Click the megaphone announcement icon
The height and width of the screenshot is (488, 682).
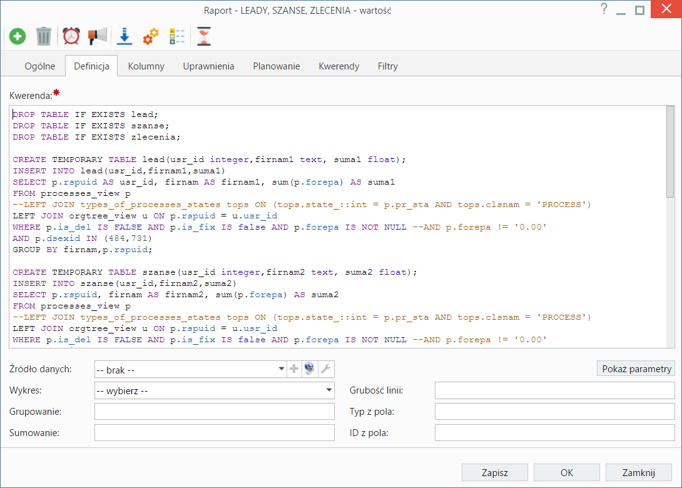pyautogui.click(x=98, y=36)
